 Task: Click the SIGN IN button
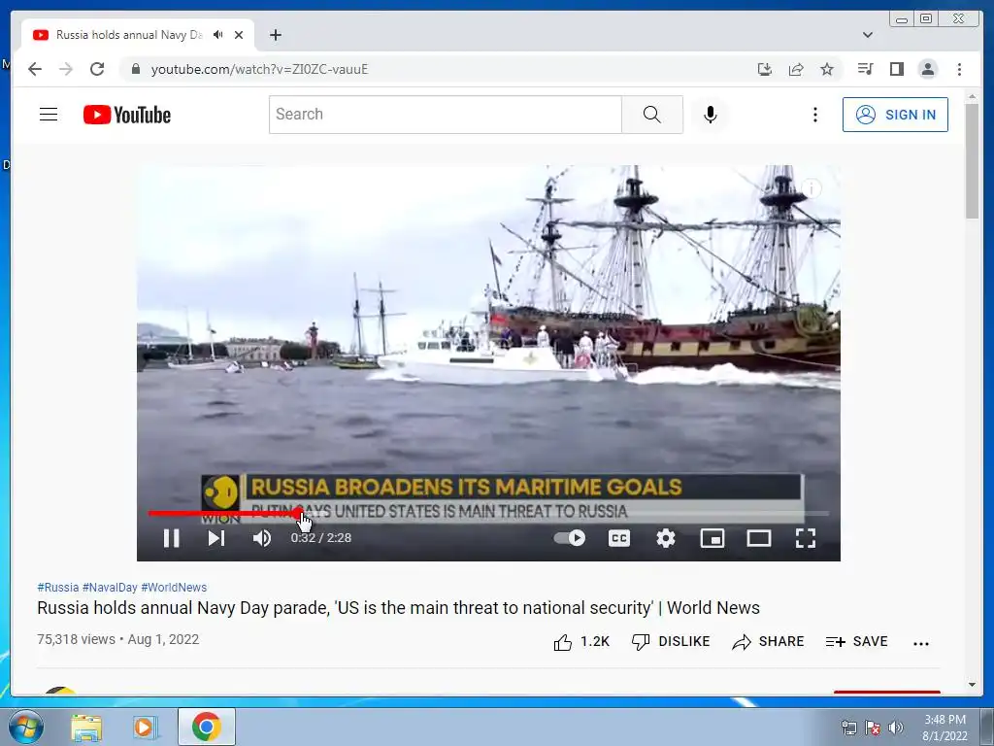point(895,115)
